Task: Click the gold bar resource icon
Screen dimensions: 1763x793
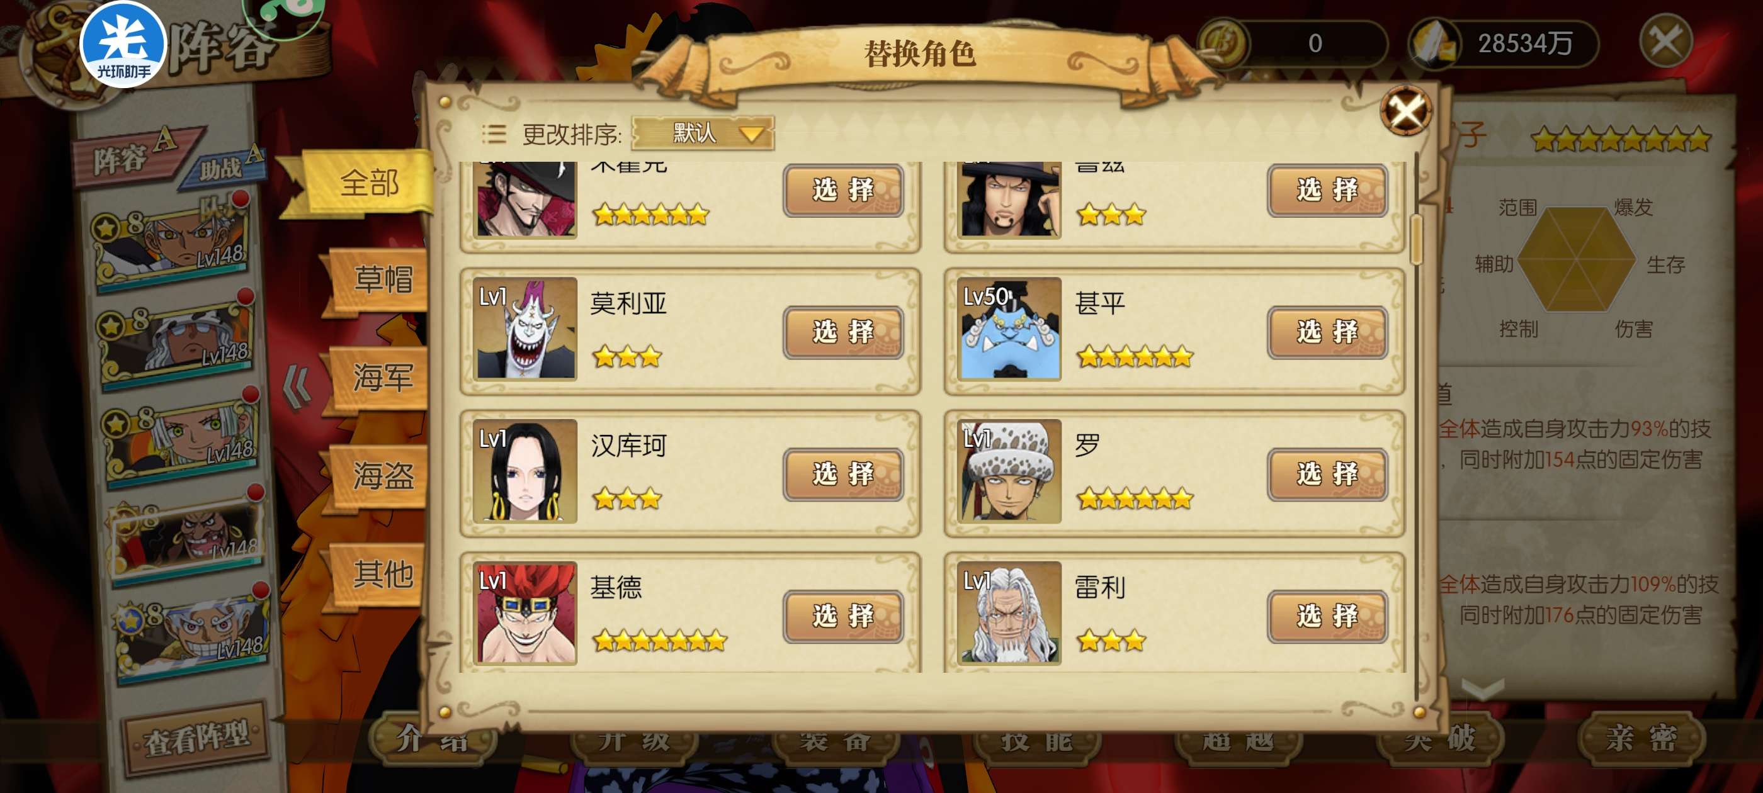Action: pyautogui.click(x=1433, y=43)
